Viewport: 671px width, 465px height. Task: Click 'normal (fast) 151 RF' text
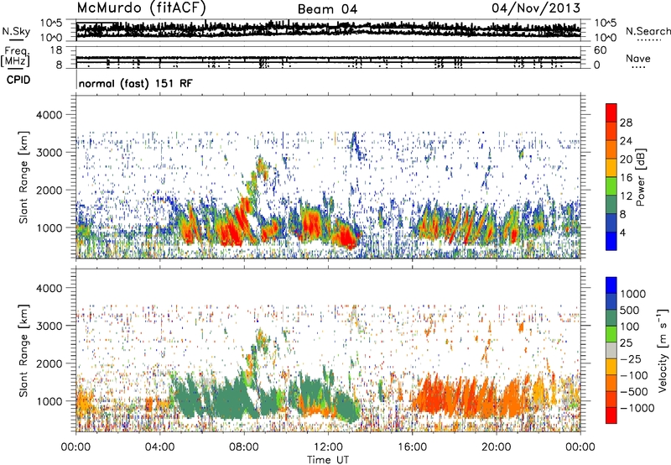(136, 83)
